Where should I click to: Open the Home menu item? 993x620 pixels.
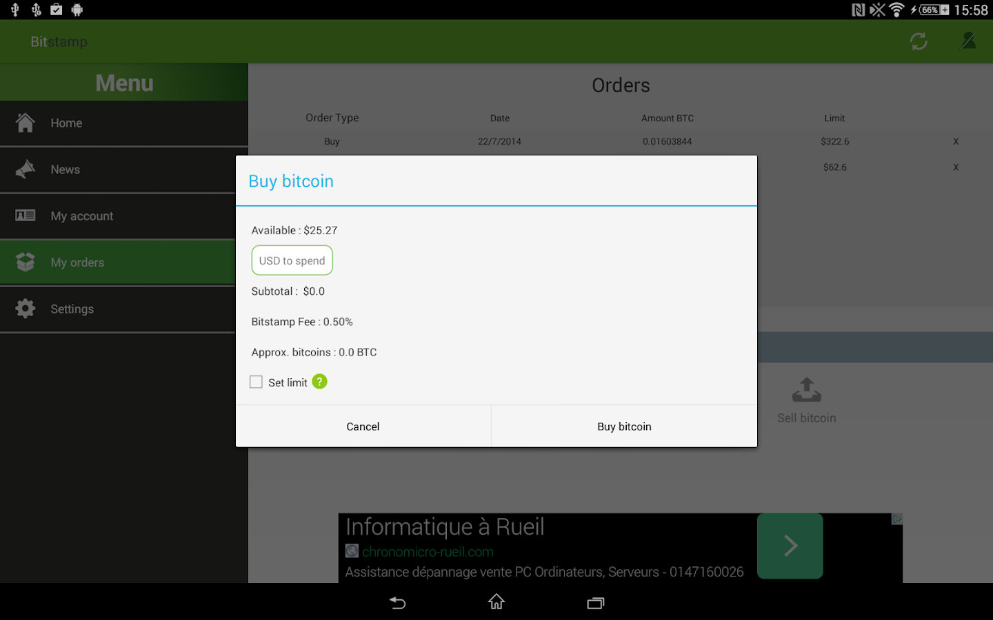[124, 123]
